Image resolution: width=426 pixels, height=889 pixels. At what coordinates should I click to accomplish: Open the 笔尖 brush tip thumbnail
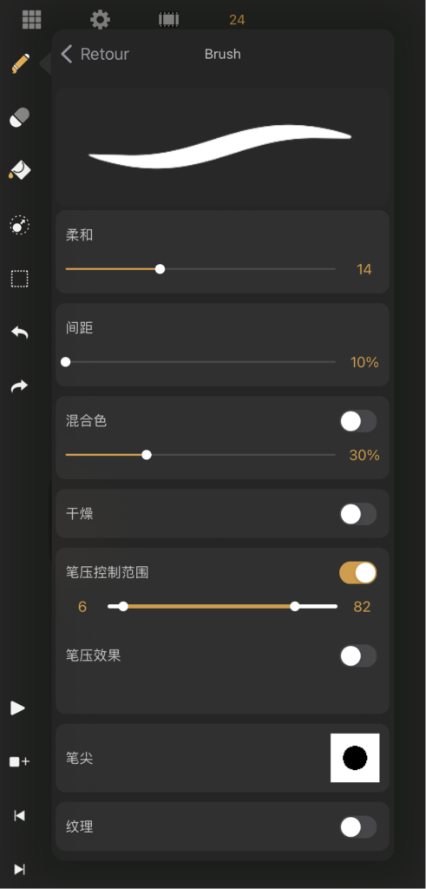(355, 757)
